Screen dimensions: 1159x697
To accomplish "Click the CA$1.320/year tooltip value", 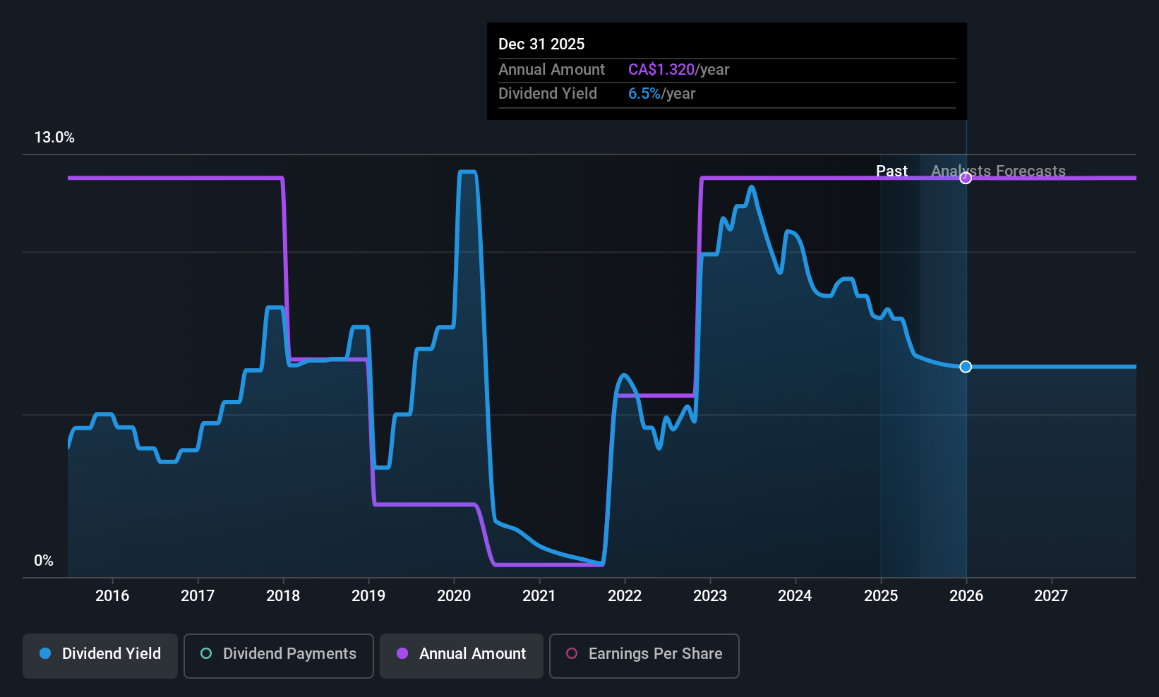I will (678, 70).
